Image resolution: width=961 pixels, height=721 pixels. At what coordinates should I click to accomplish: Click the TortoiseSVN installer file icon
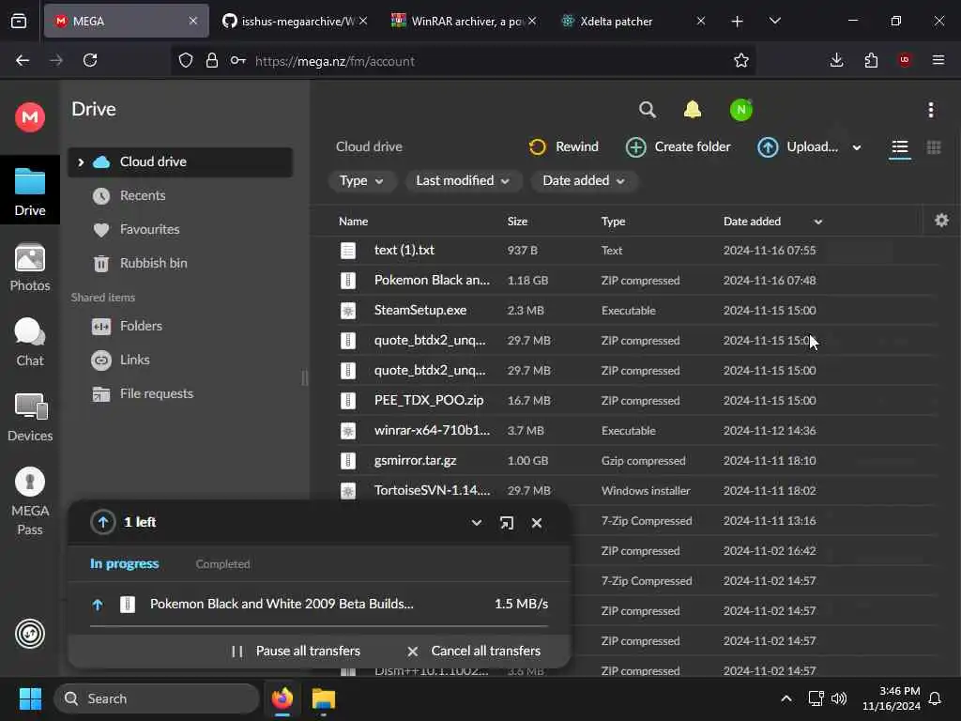(348, 490)
